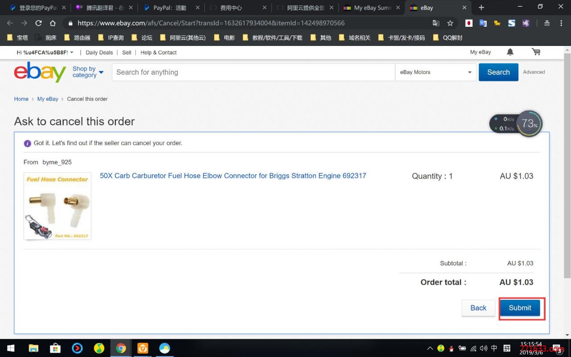Show hidden system tray icons
The image size is (571, 357).
pyautogui.click(x=430, y=348)
